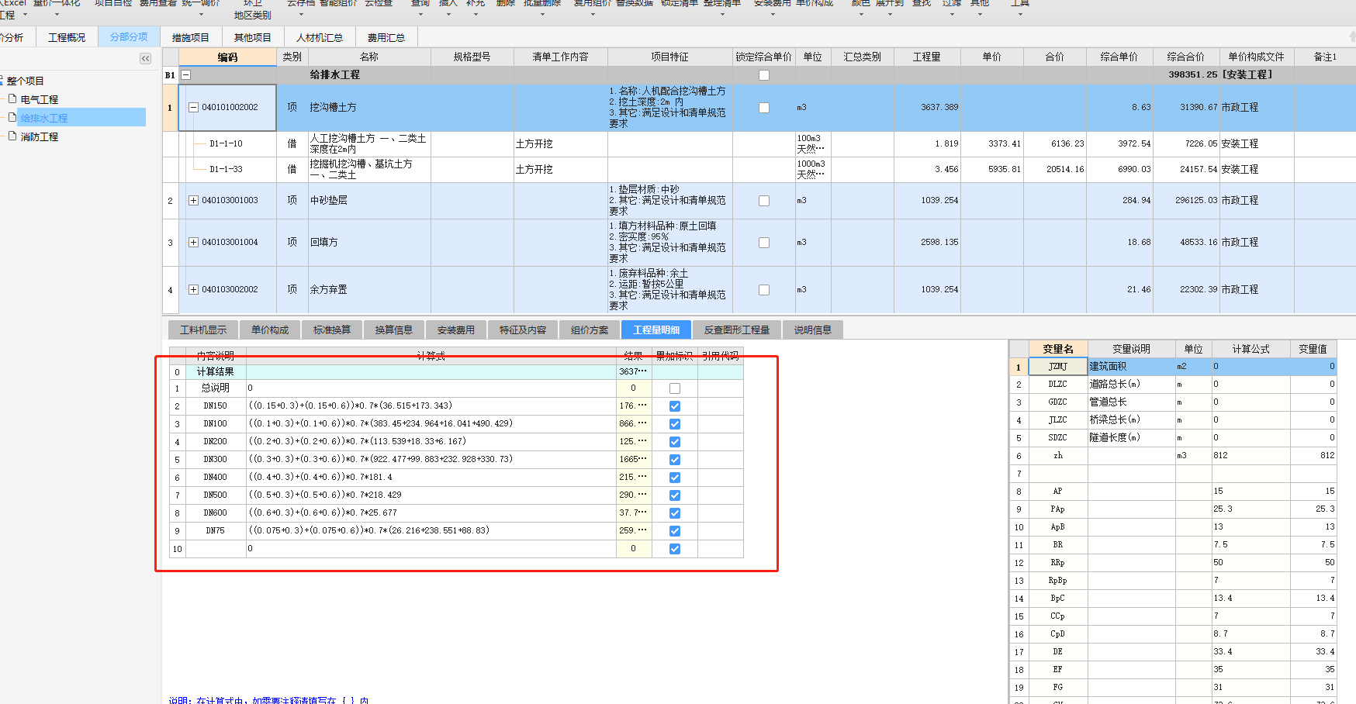
Task: Click the 计算结果 row label
Action: point(216,371)
